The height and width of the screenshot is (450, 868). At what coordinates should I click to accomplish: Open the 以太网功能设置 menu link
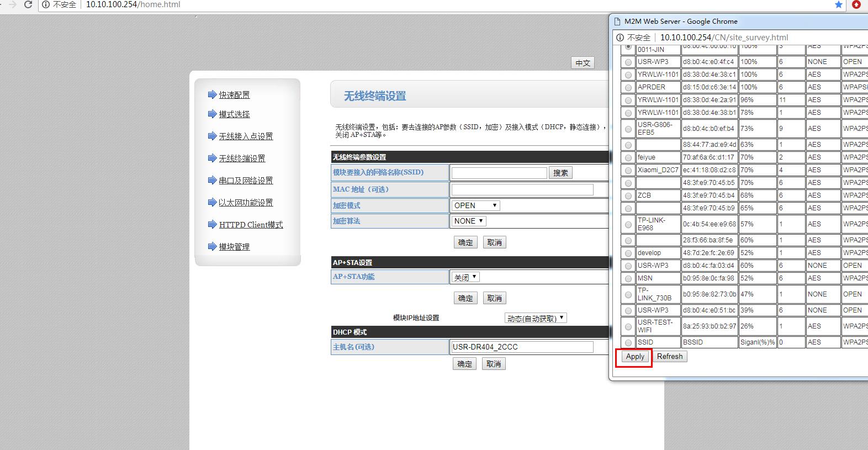coord(246,203)
